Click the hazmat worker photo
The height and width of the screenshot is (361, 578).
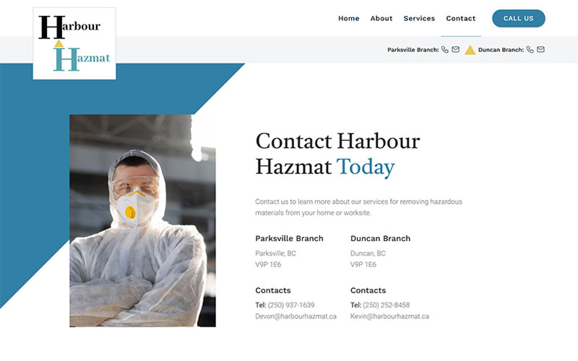pyautogui.click(x=143, y=221)
